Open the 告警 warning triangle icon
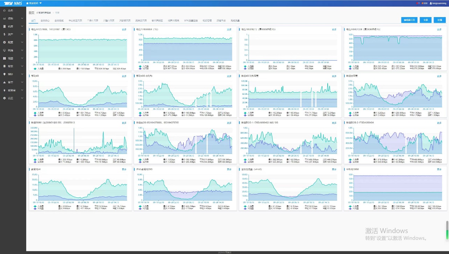 tap(4, 82)
